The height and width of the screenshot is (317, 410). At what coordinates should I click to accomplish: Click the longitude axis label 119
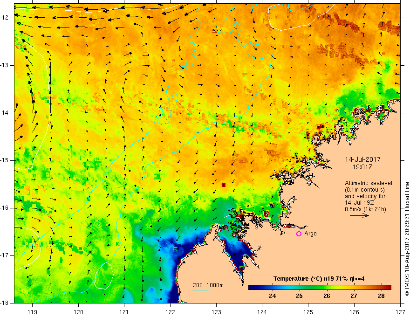tap(33, 312)
